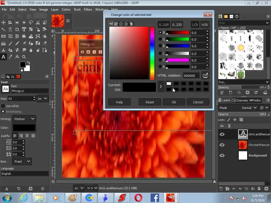Open the Box Fixed dropdown
The width and height of the screenshot is (271, 203).
click(22, 162)
